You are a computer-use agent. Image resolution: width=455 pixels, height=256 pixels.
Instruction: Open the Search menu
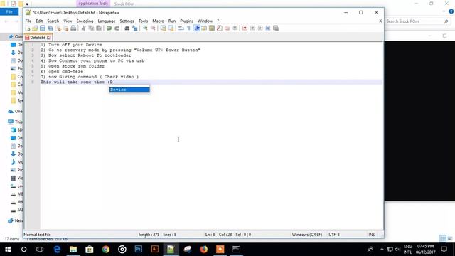tap(53, 21)
